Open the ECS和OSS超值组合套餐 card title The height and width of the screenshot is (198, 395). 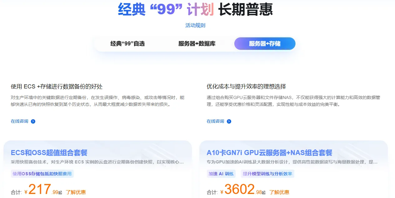pos(49,153)
